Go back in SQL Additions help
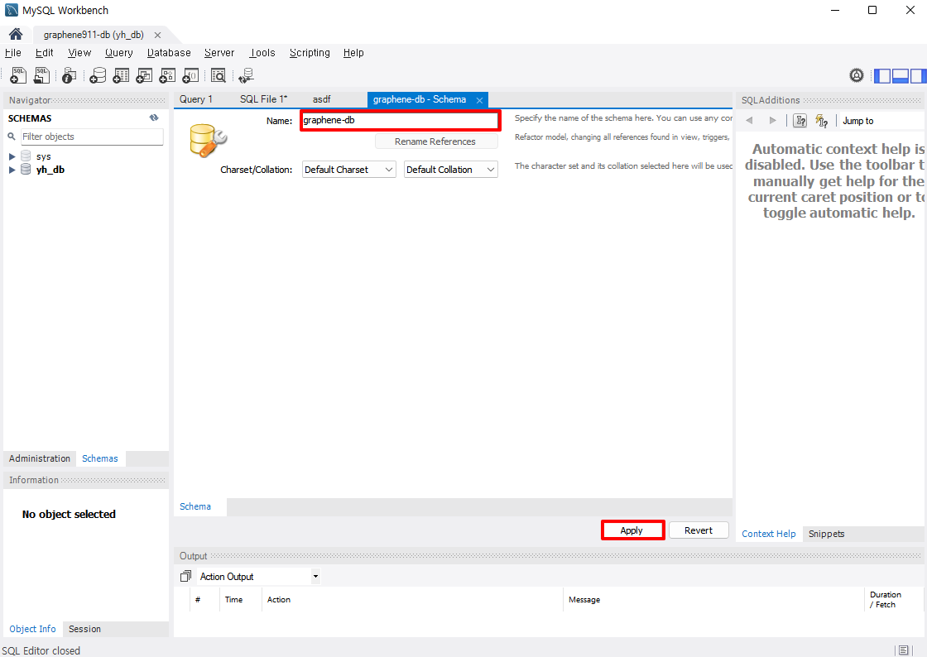 [x=750, y=121]
